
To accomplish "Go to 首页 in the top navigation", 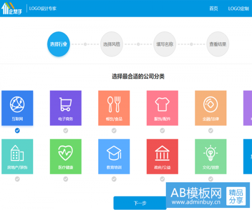I will (214, 9).
